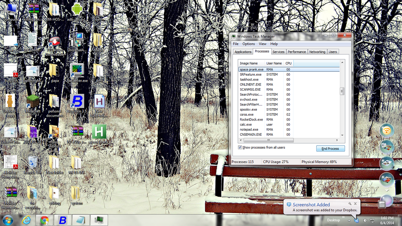
Task: Open the system folder on desktop
Action: [77, 195]
